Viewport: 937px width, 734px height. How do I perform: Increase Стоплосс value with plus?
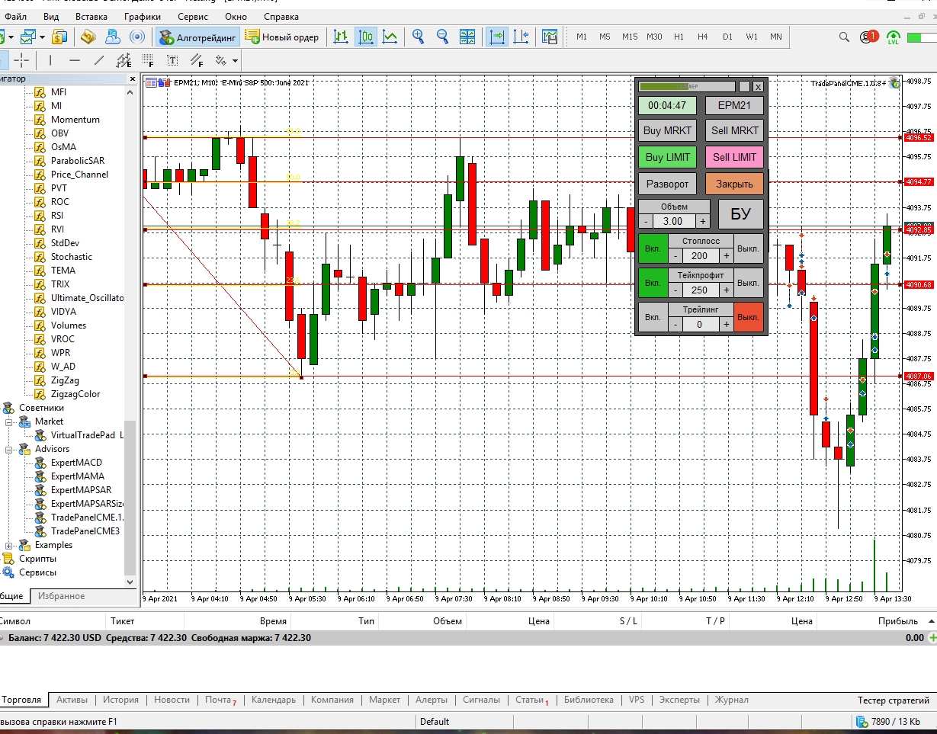click(x=727, y=256)
